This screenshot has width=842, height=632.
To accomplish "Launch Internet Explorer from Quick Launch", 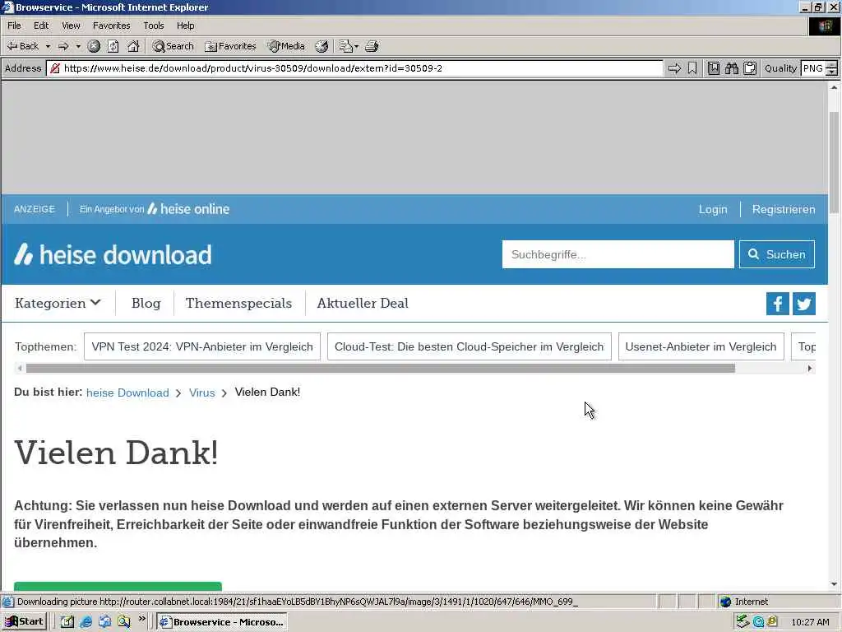I will coord(86,622).
